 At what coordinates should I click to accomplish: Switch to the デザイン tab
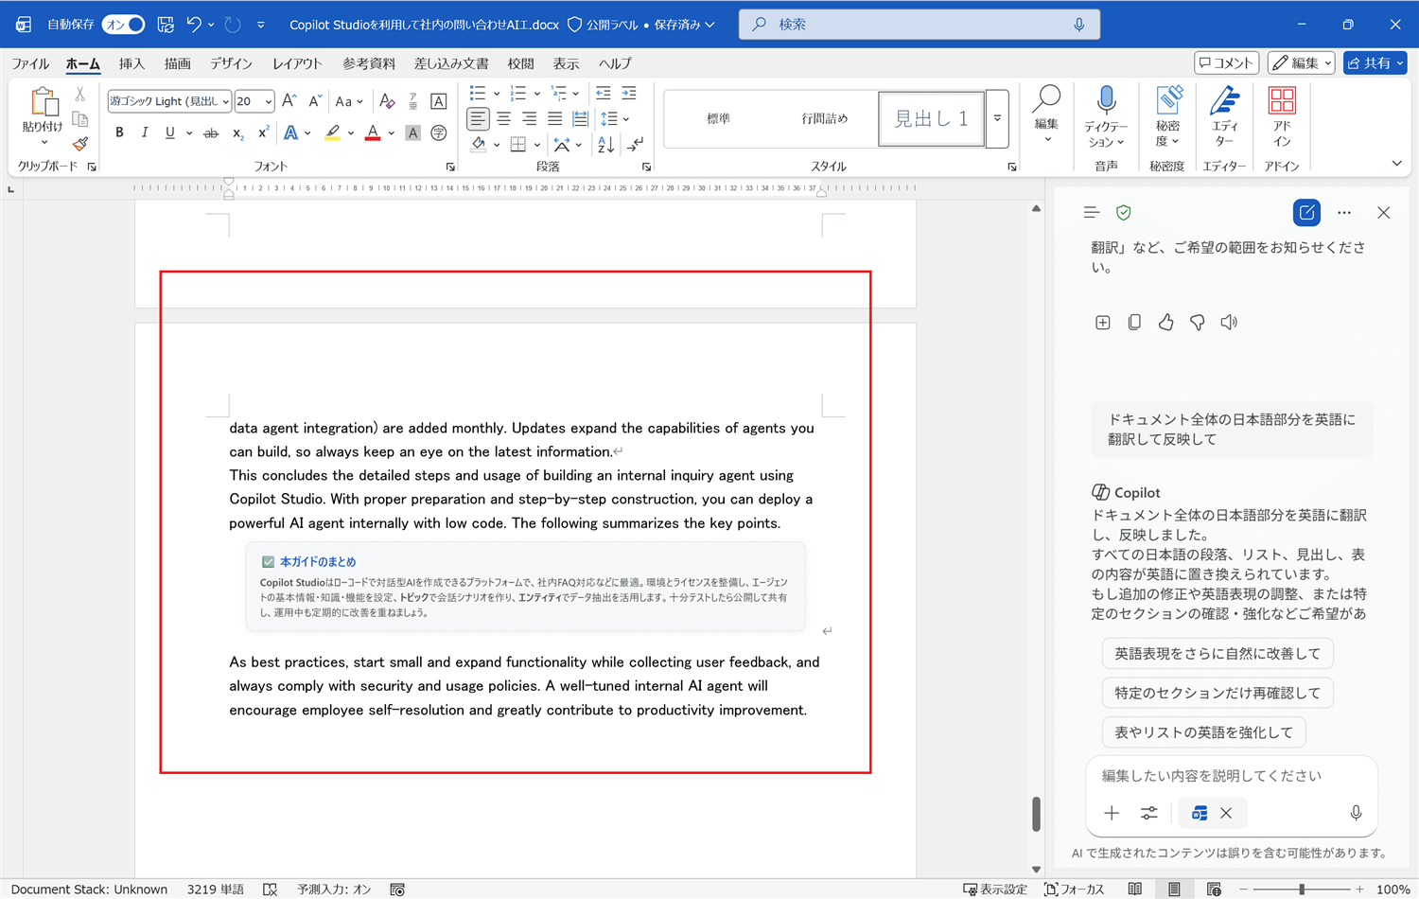(x=231, y=63)
